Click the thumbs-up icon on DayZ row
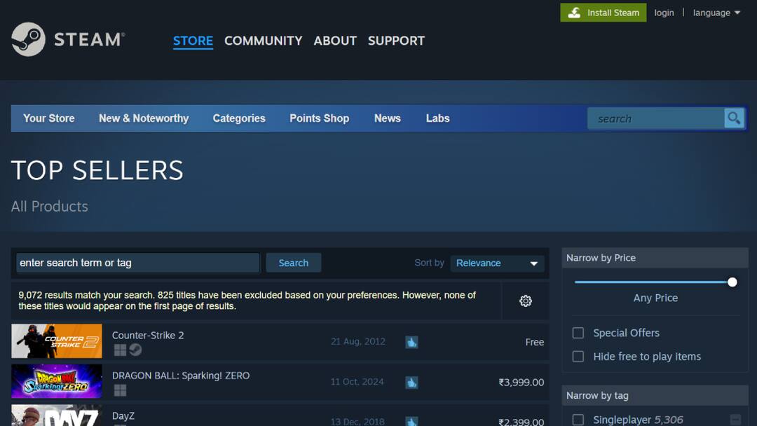757x426 pixels. click(411, 421)
